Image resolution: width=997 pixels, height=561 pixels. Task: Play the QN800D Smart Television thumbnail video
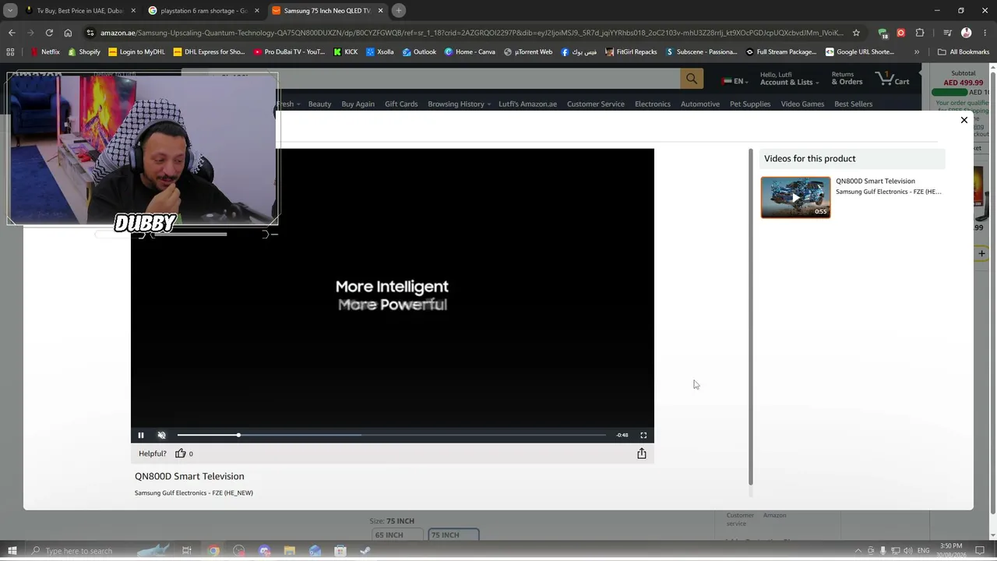[x=795, y=197]
